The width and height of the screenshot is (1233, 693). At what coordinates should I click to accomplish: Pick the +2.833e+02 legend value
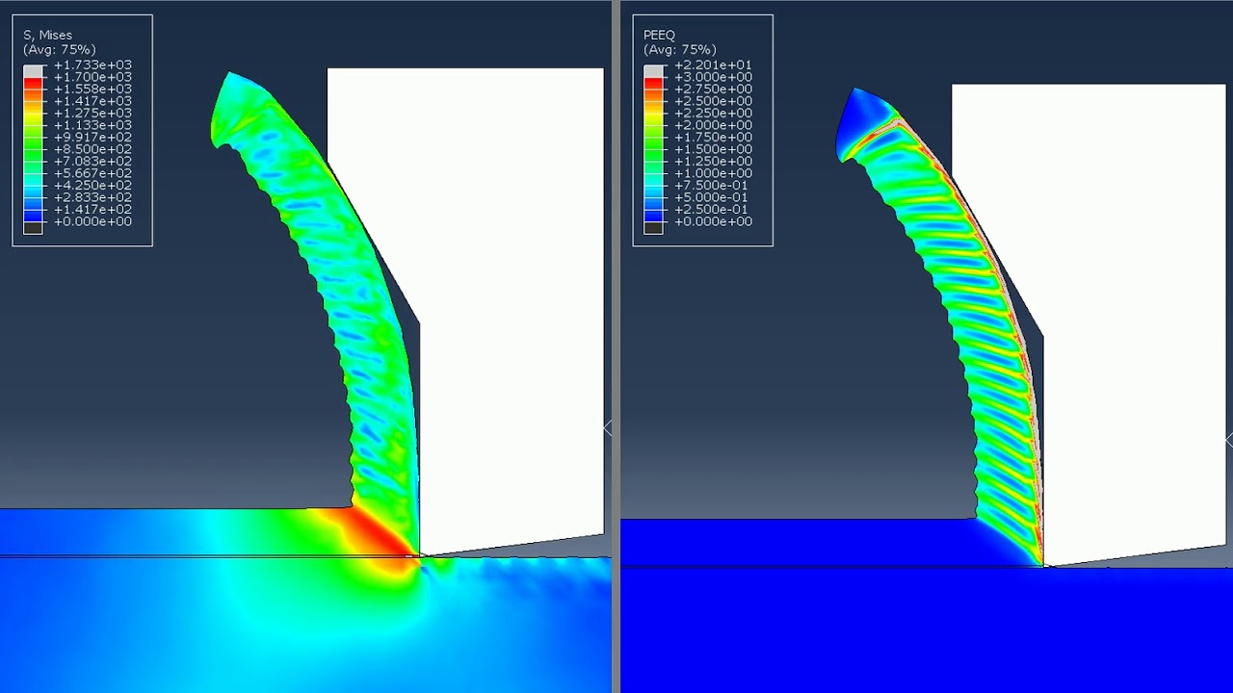[x=92, y=197]
